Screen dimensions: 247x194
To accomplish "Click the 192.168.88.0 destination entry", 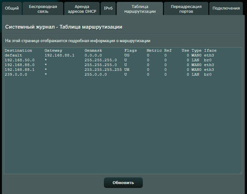I will (x=19, y=65).
